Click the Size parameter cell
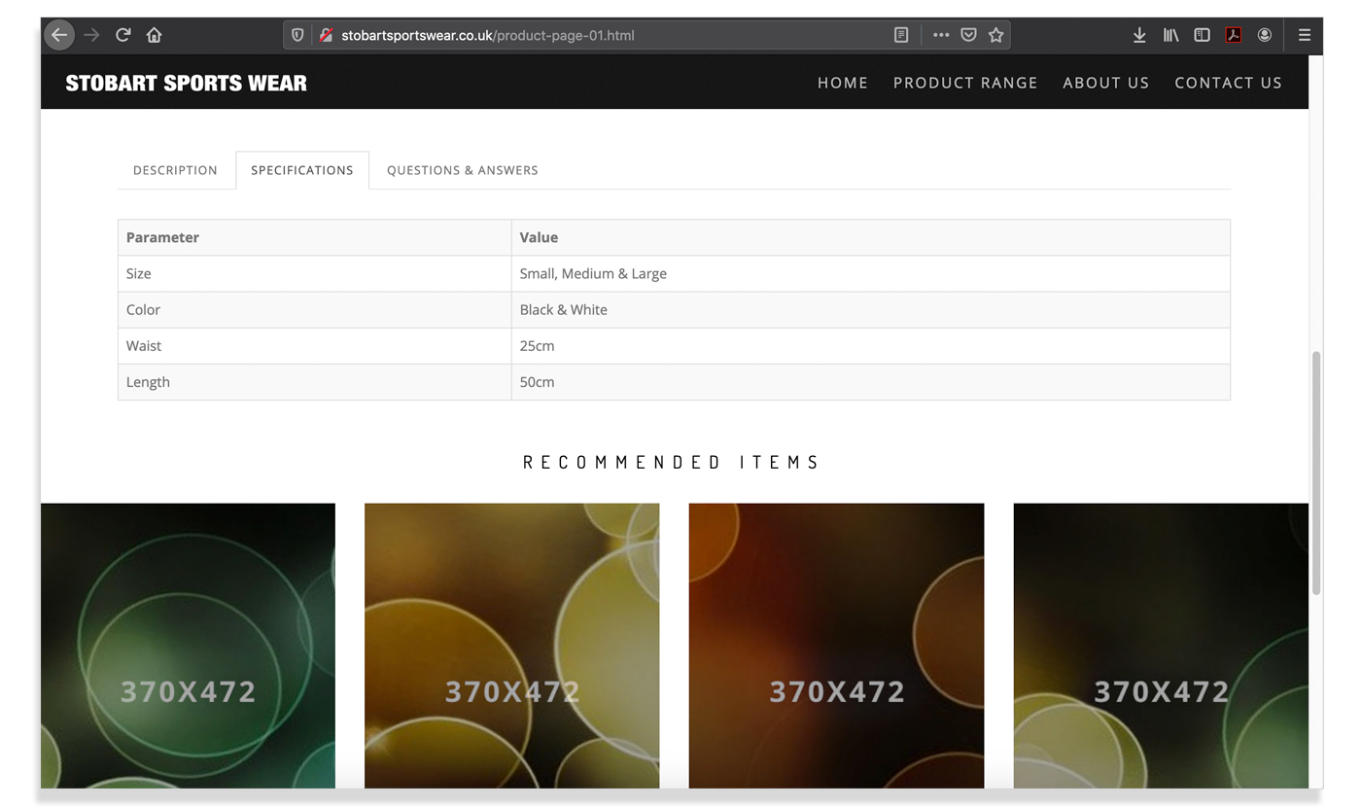The image size is (1361, 807). 315,273
